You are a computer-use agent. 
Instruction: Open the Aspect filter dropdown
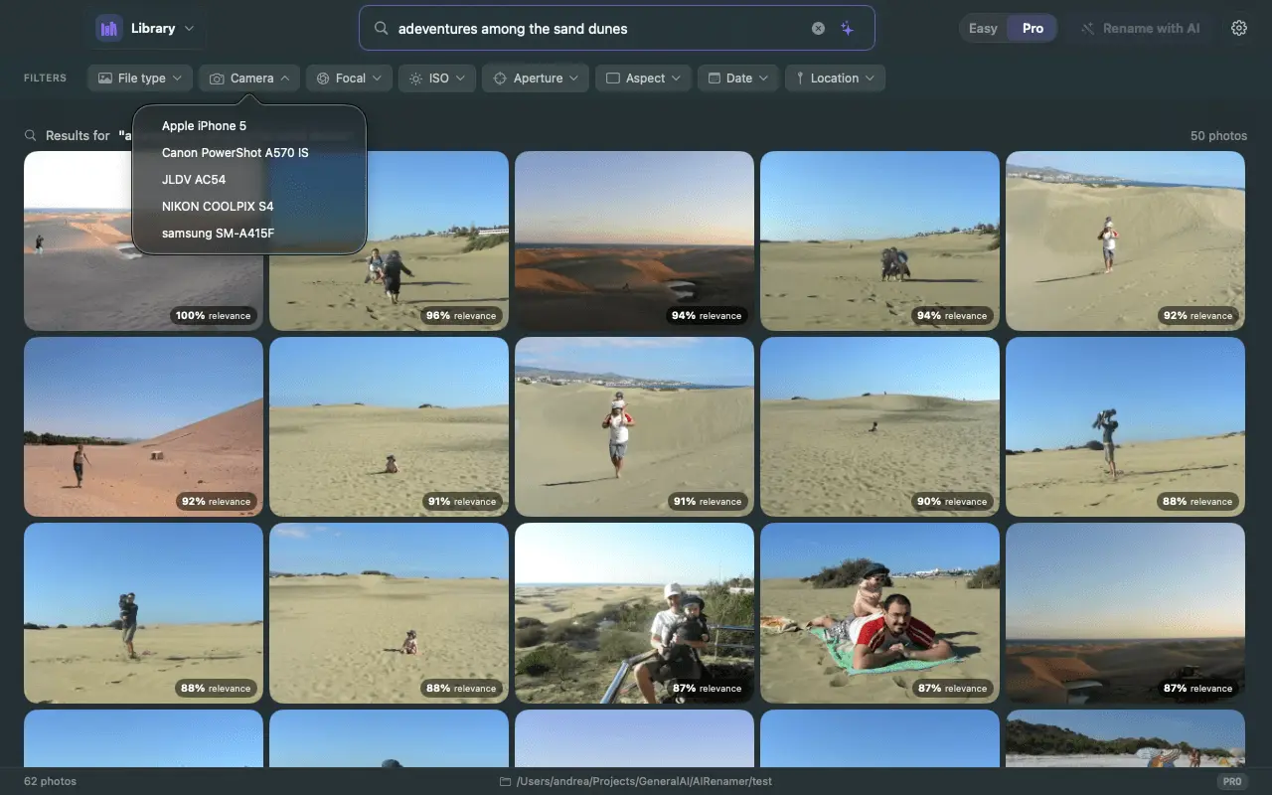(x=643, y=79)
